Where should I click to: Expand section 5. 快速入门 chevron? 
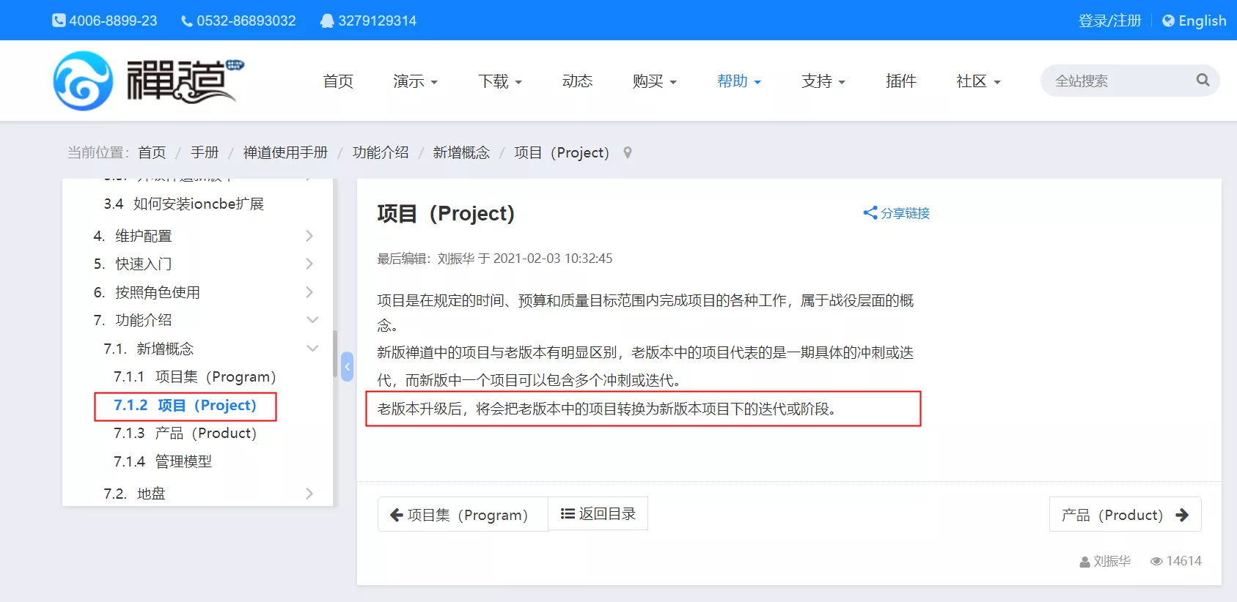(309, 264)
